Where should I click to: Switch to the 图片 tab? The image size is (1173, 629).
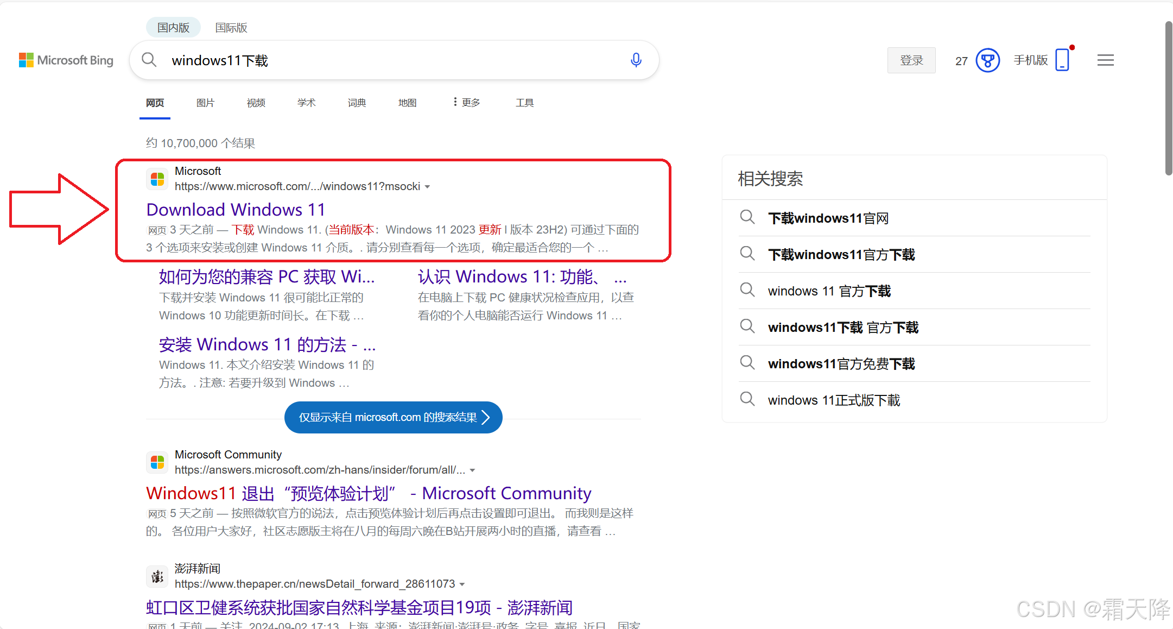205,103
